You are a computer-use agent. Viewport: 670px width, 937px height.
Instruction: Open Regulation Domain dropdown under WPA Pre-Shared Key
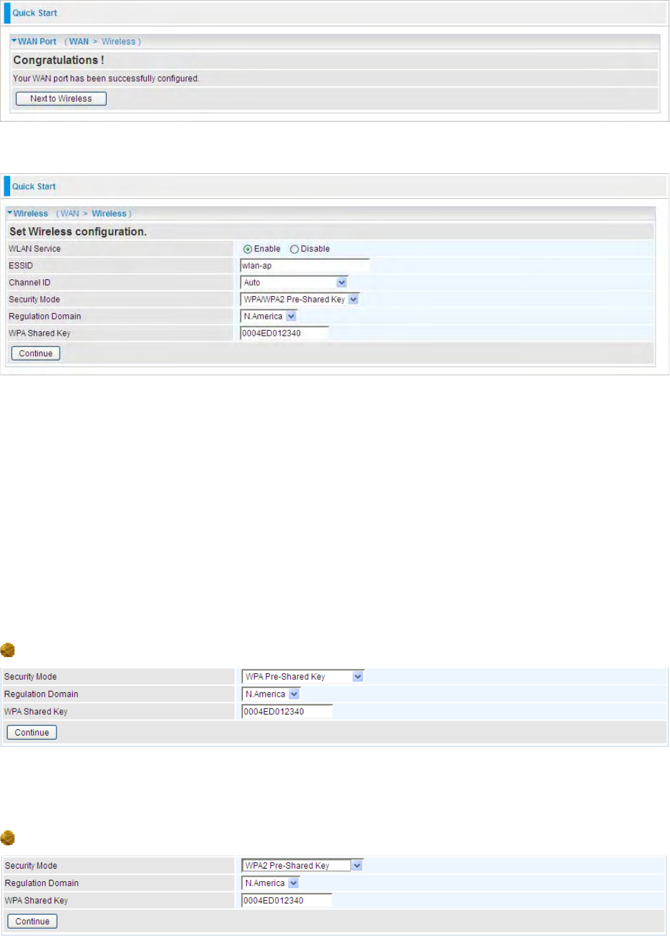coord(271,694)
